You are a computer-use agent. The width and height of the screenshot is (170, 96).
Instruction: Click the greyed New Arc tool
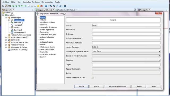point(29,6)
